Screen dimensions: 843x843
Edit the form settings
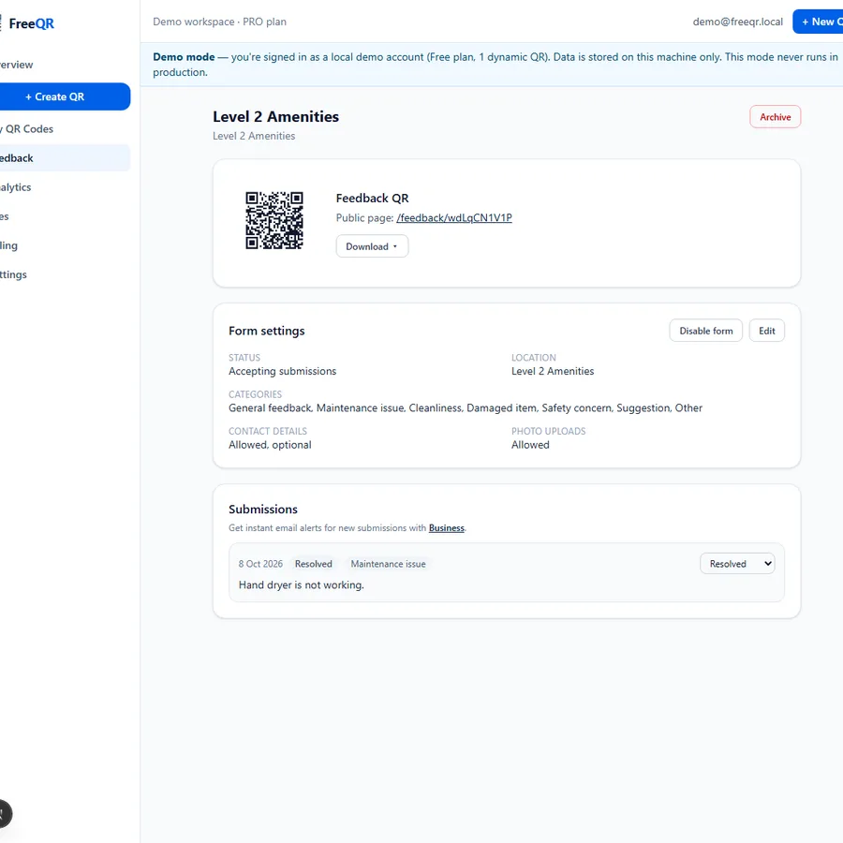point(766,331)
